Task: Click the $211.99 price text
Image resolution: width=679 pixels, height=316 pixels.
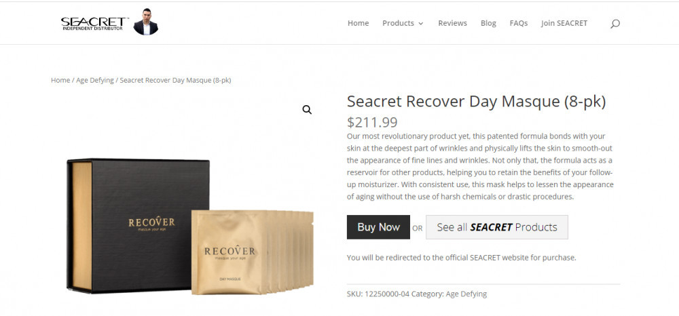Action: [372, 123]
